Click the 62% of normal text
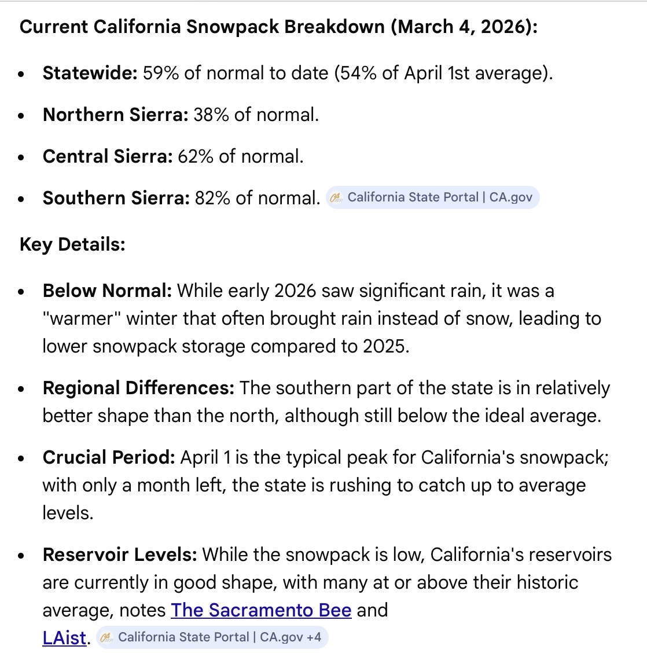The image size is (647, 668). coord(240,156)
